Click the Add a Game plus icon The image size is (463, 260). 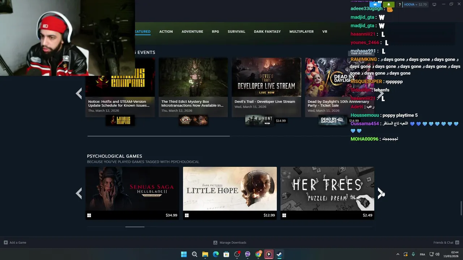5,243
